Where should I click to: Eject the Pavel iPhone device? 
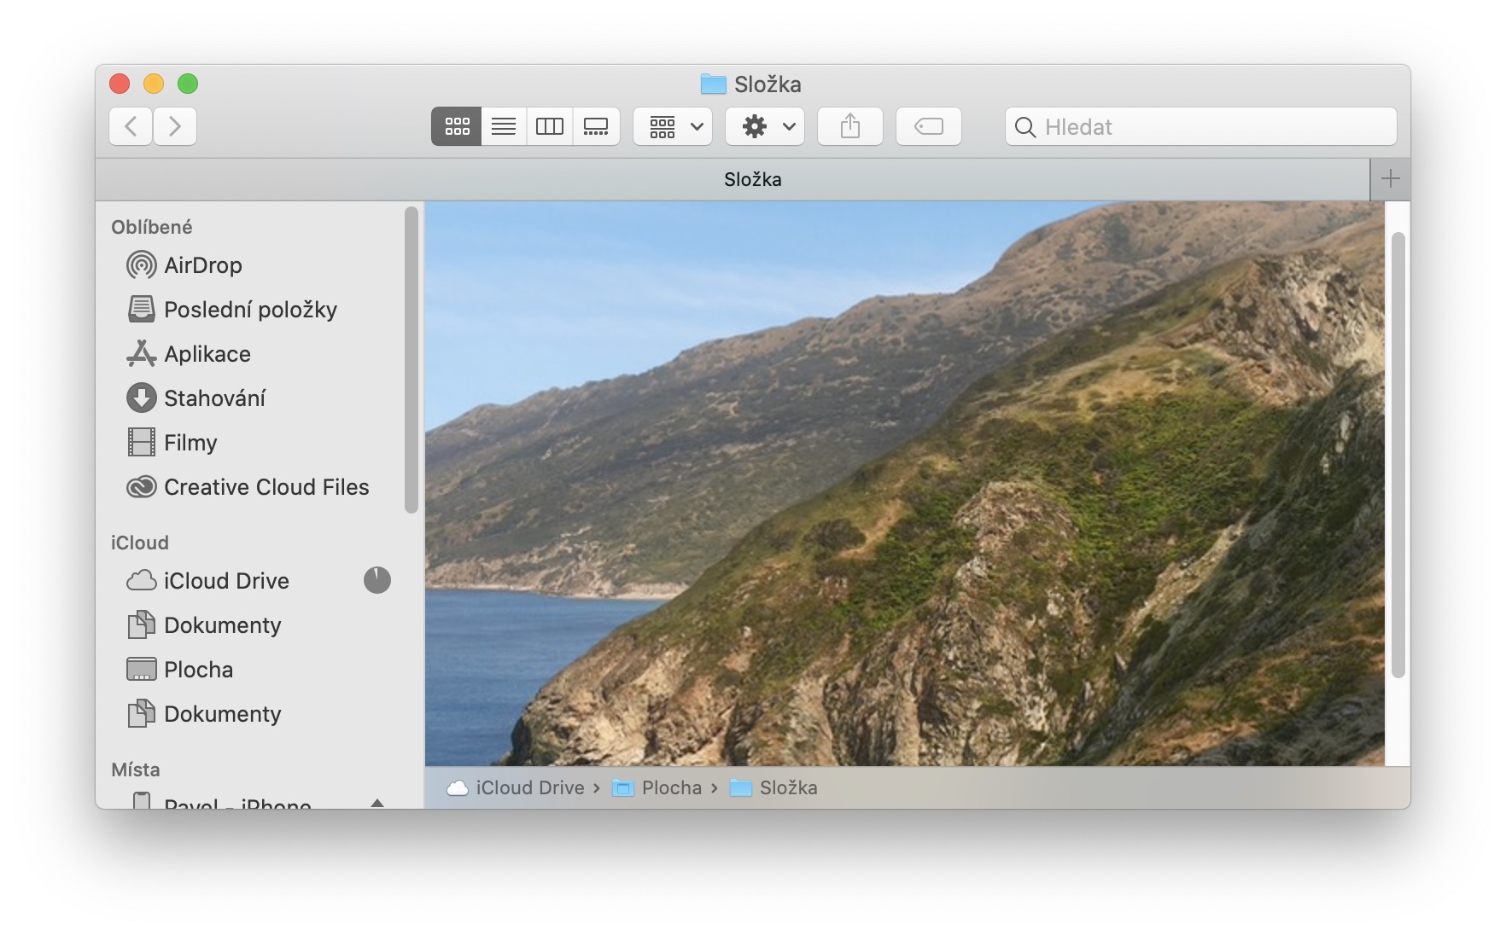(x=376, y=802)
